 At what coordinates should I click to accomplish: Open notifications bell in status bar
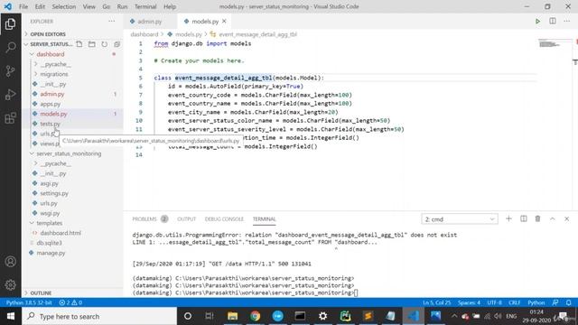[x=569, y=302]
